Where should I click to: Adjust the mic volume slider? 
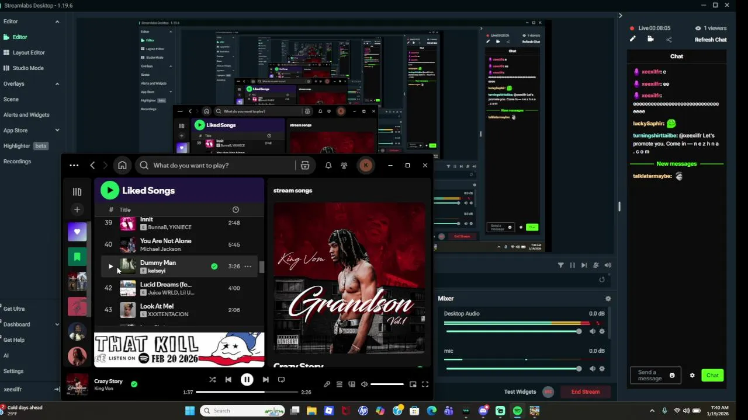click(513, 369)
